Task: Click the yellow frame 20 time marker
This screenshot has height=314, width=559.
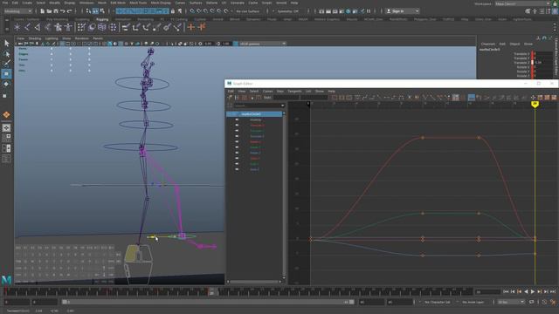Action: 535,104
